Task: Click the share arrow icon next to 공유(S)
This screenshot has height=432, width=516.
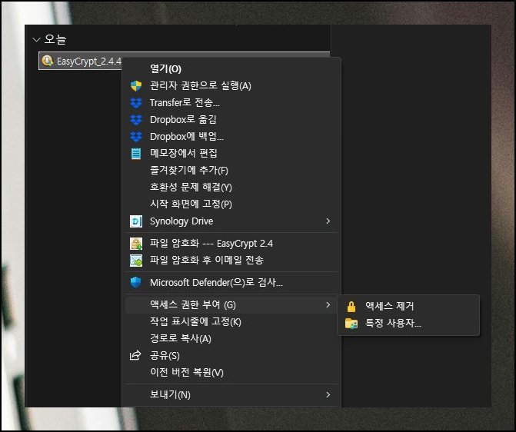Action: (x=135, y=355)
